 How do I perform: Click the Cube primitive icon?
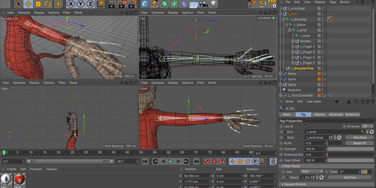tap(145, 4)
